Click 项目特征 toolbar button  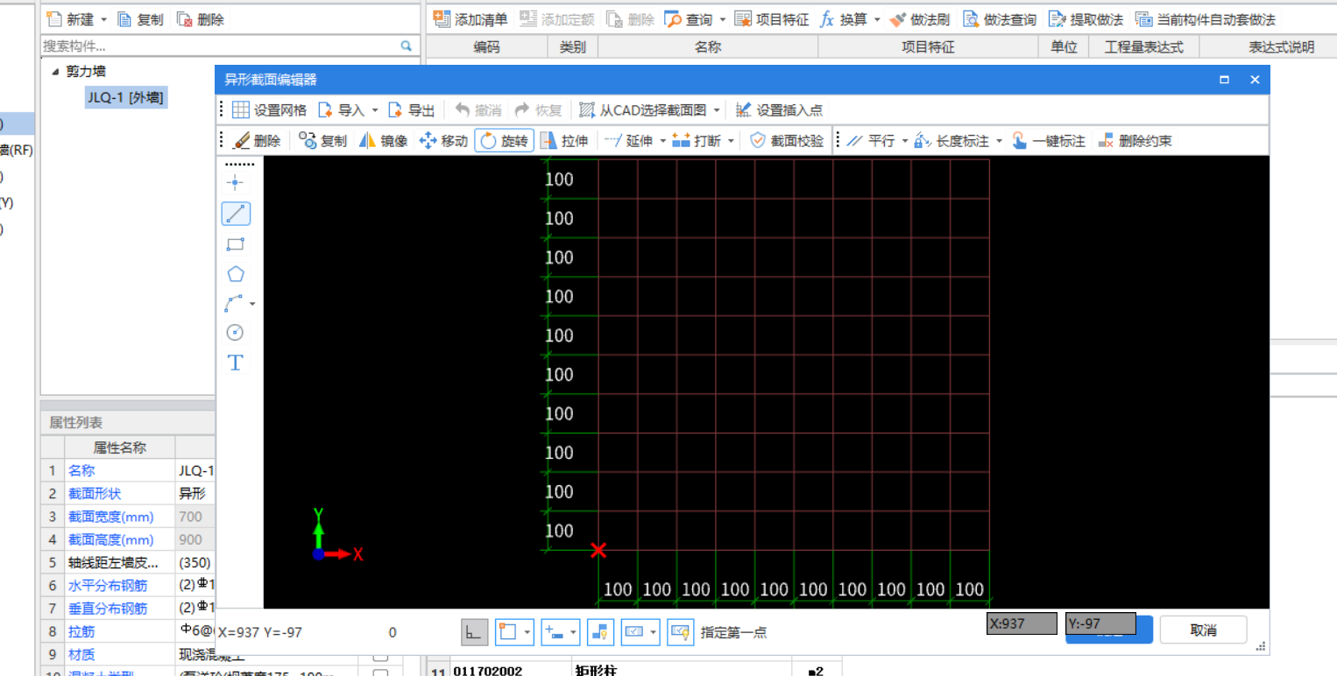[x=772, y=19]
